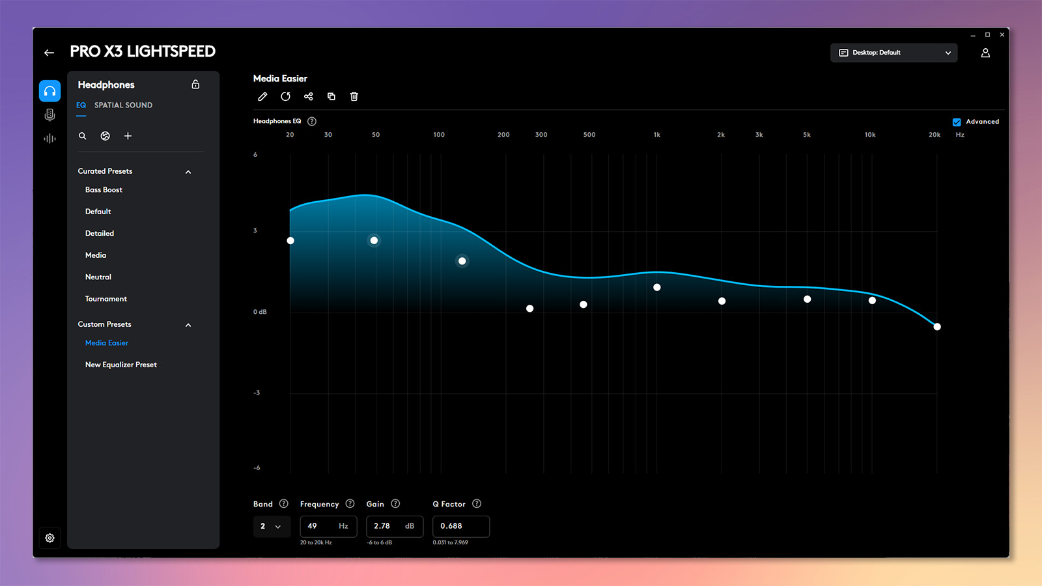Edit the Media Easier preset name

click(262, 96)
